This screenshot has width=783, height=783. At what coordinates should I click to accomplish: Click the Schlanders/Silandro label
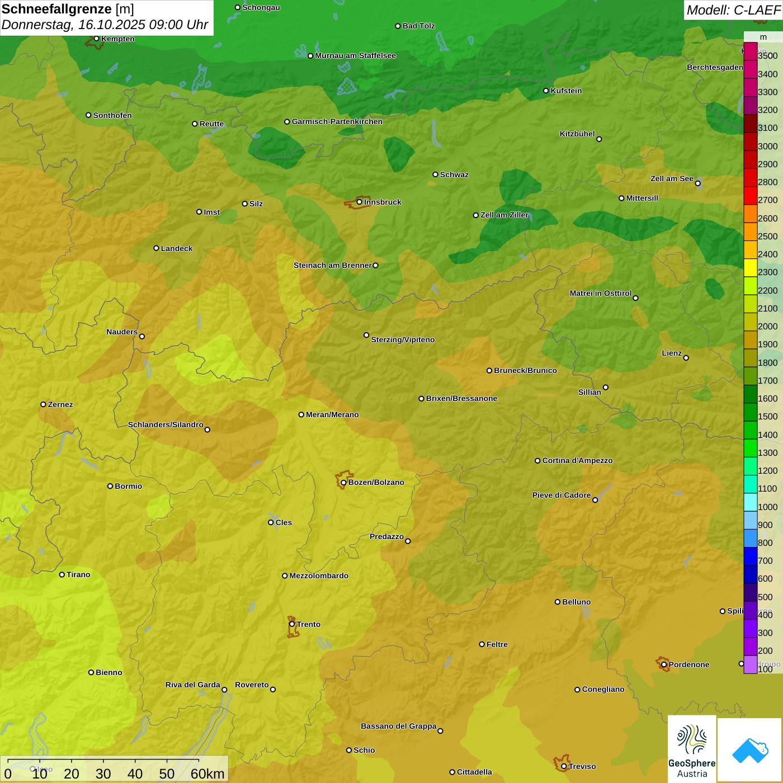tap(166, 424)
